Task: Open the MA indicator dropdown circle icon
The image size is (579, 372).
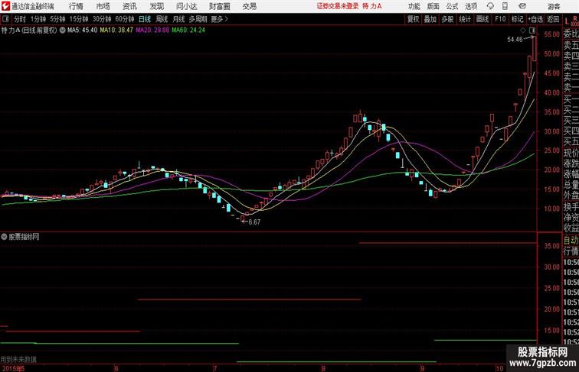Action: 62,31
